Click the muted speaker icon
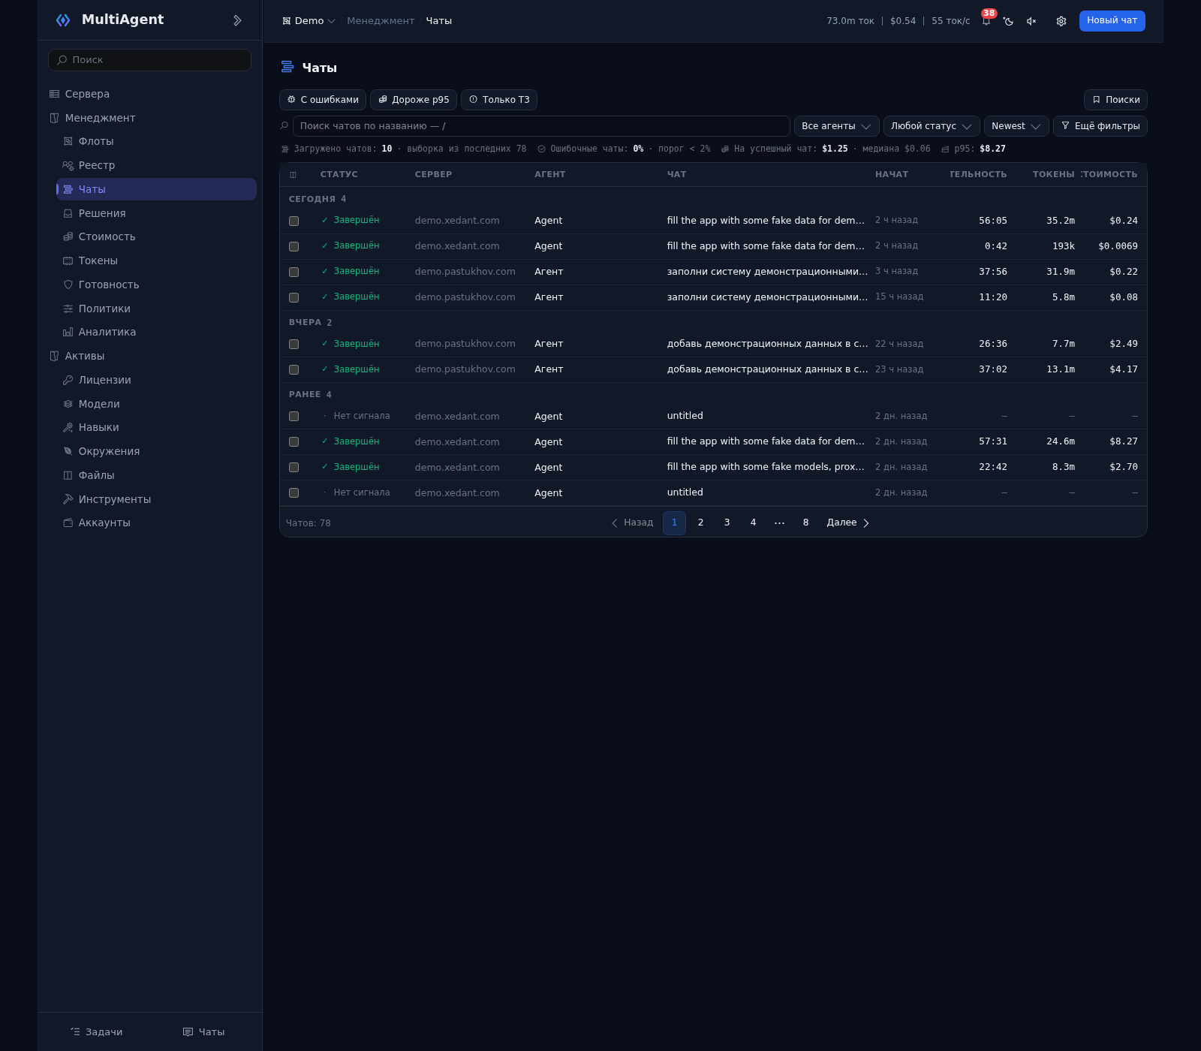 1031,21
